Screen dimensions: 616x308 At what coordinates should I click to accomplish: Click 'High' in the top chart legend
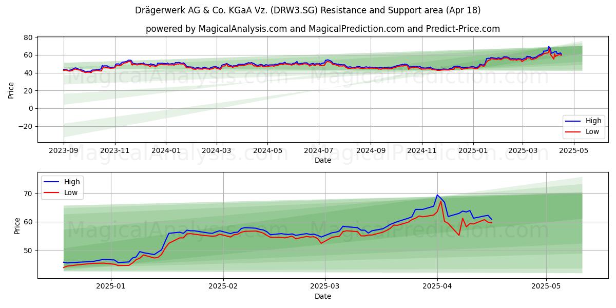pos(593,121)
